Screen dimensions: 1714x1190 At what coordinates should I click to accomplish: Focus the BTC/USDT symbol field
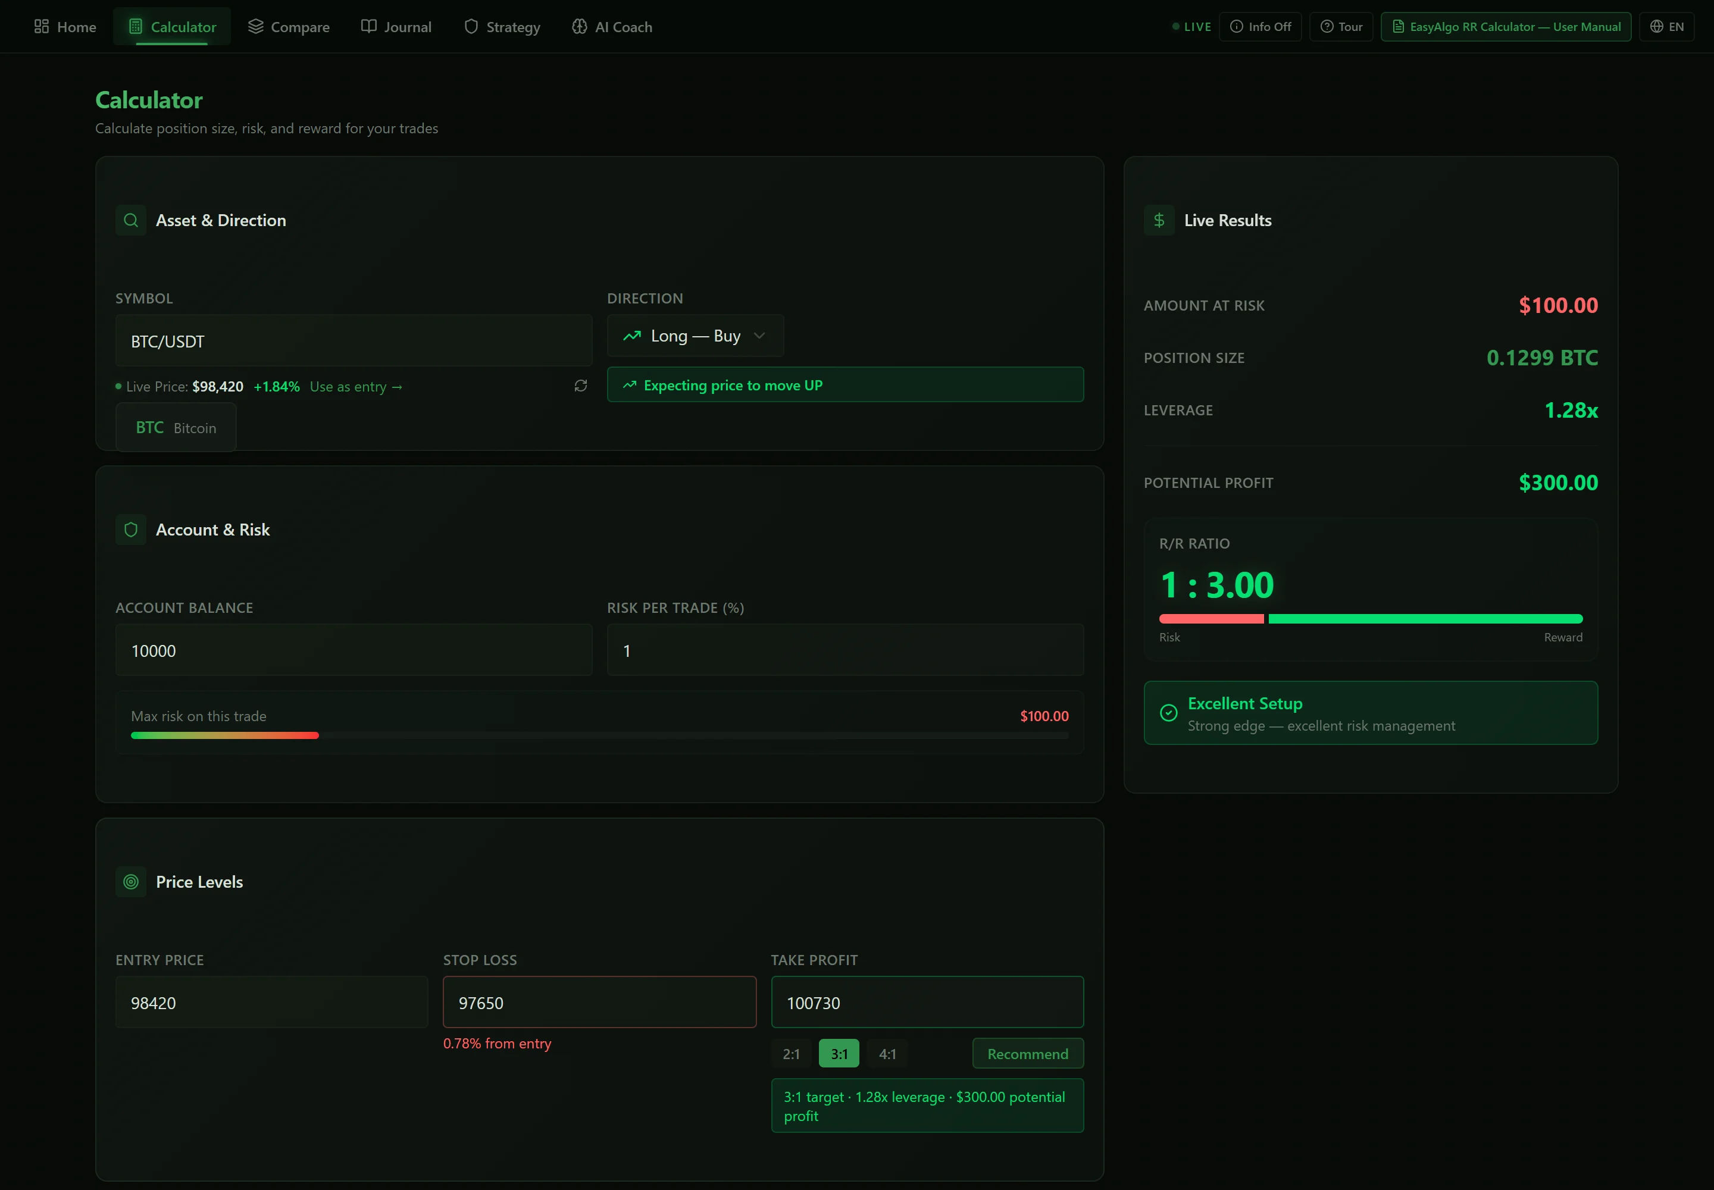coord(354,341)
